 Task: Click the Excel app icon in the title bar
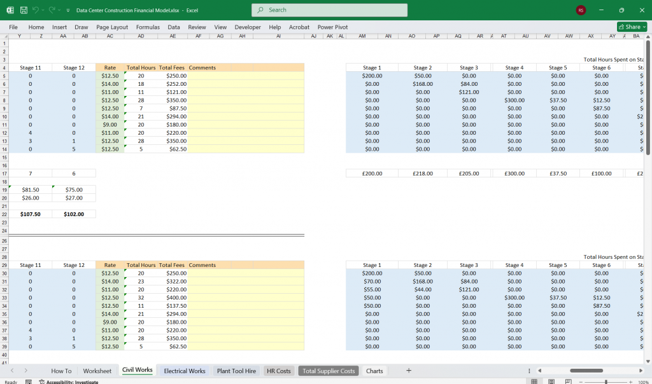tap(9, 10)
